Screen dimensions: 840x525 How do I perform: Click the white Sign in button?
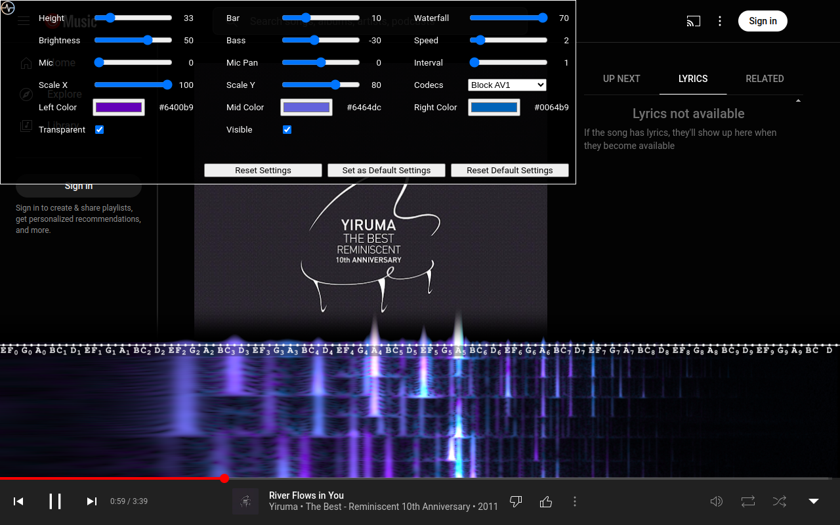(763, 21)
